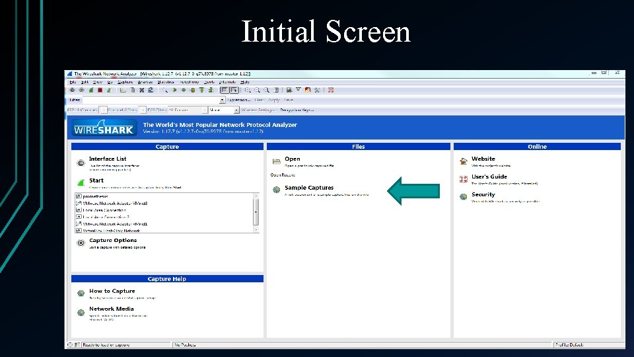Go back in packet history

[x=174, y=91]
